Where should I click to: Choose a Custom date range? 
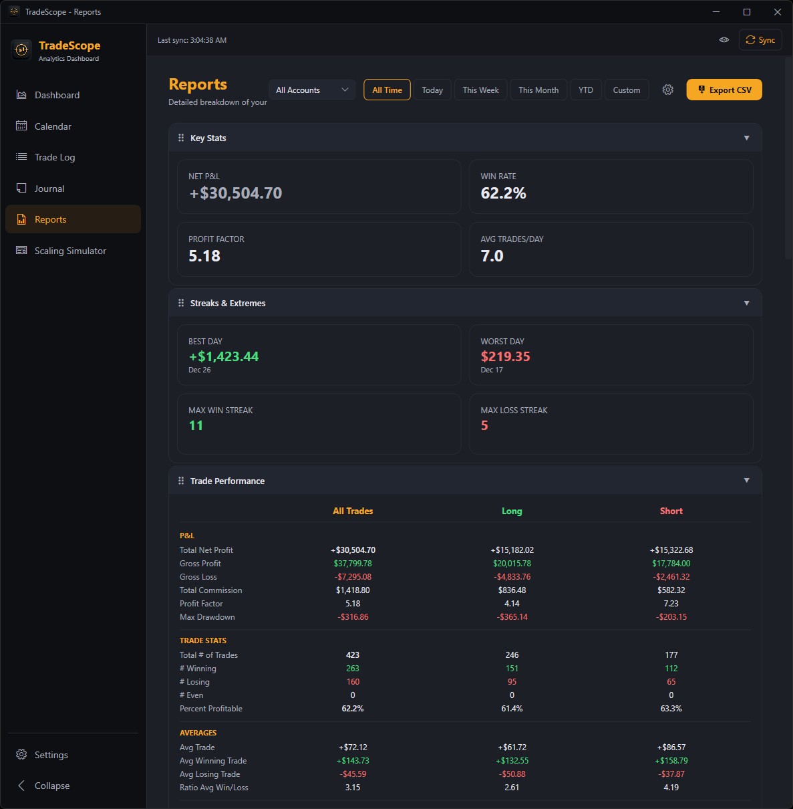coord(626,89)
